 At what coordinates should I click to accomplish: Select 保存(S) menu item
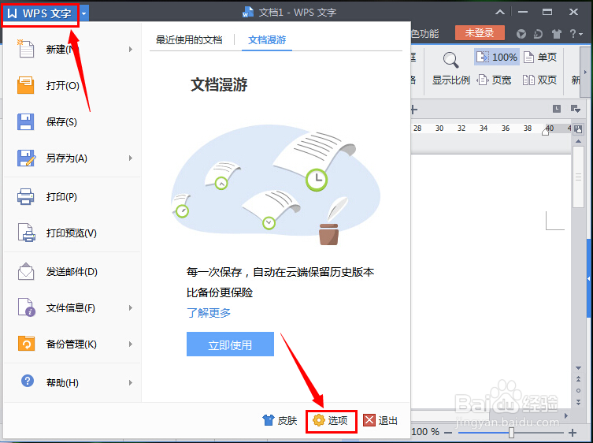[x=72, y=122]
